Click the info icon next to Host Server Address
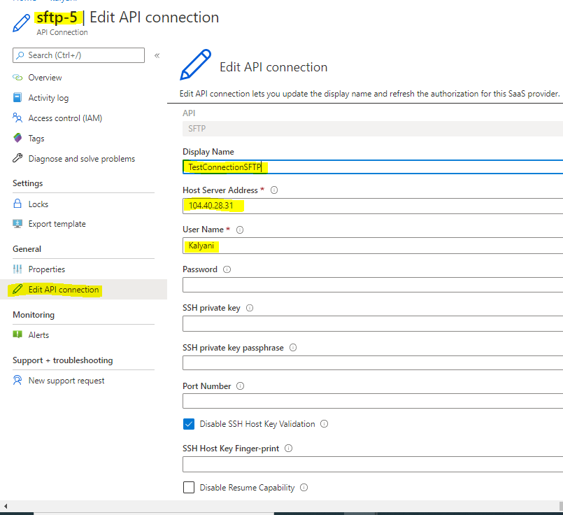 coord(274,190)
